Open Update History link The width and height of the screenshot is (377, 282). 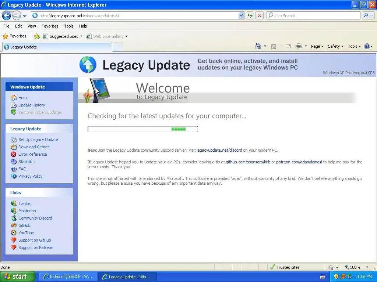pos(32,105)
